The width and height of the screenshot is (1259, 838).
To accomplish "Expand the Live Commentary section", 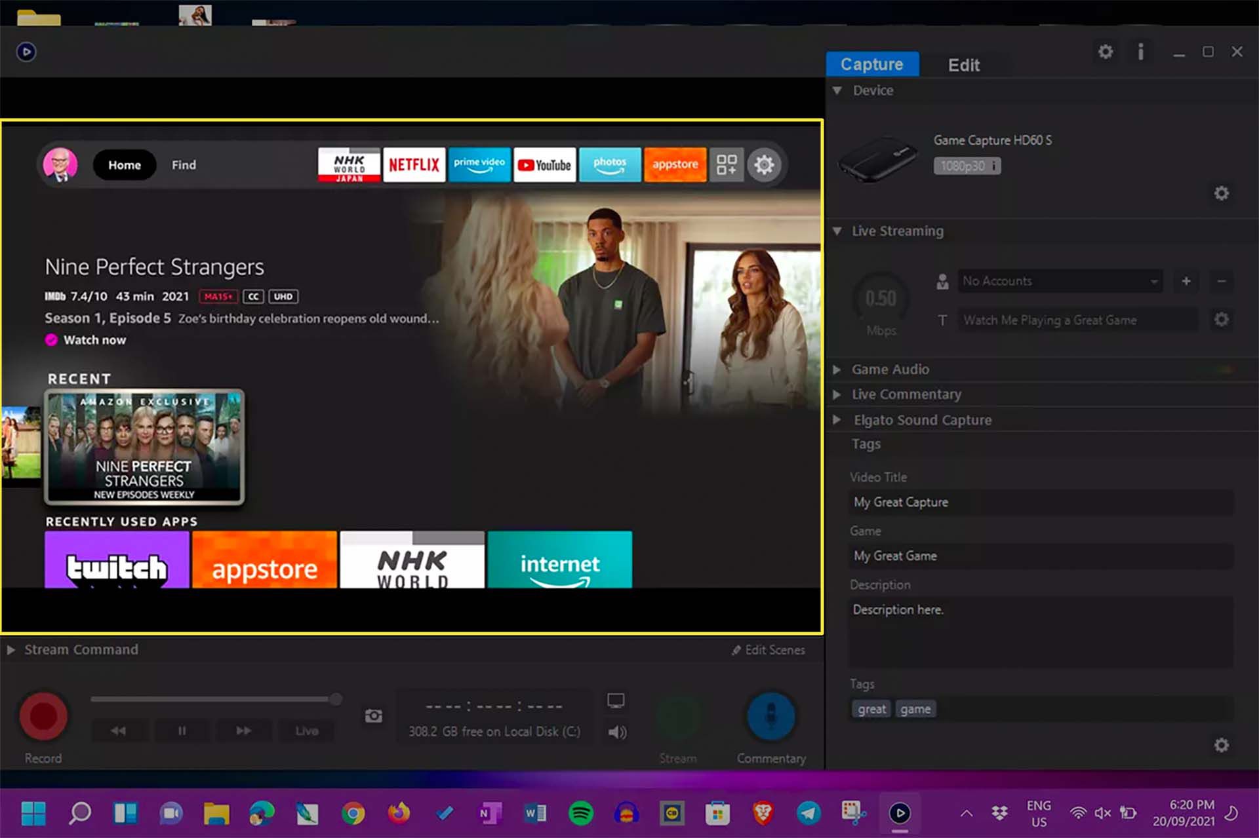I will (837, 394).
